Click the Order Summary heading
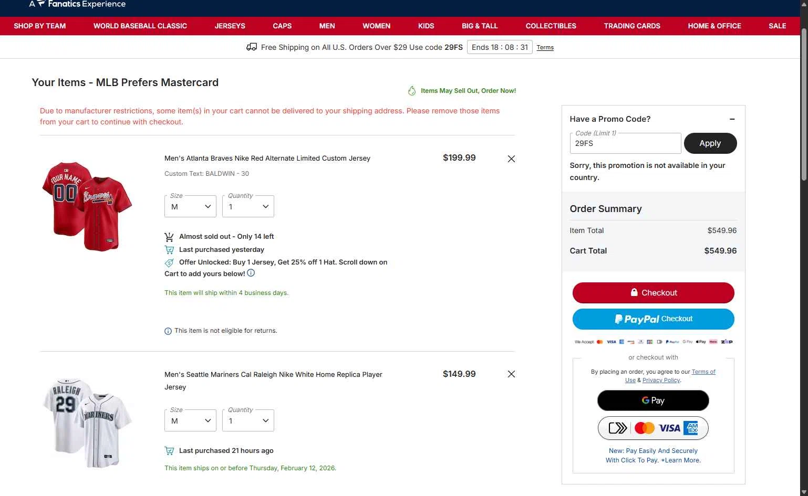 (x=606, y=209)
